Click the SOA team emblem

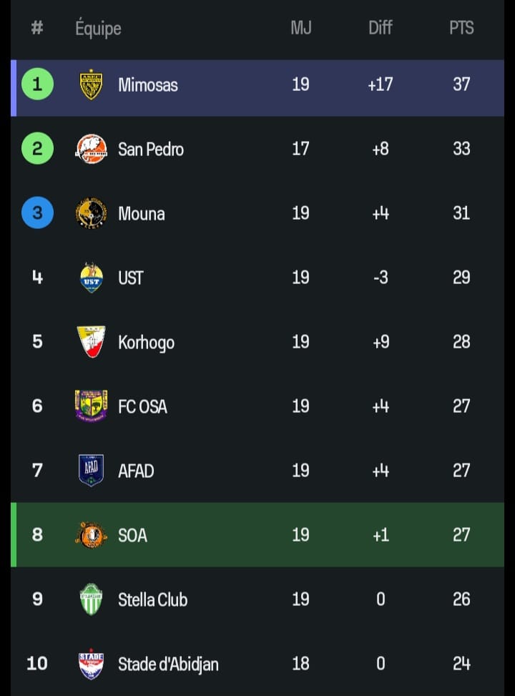[x=91, y=534]
